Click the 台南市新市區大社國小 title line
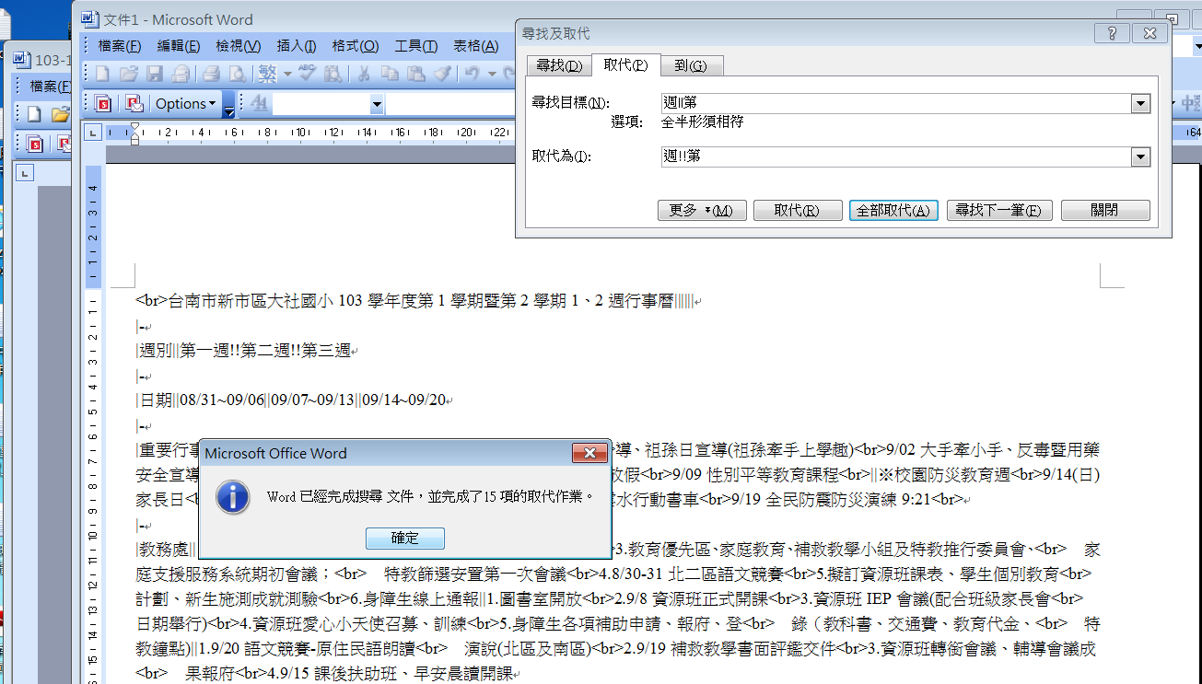 tap(419, 301)
